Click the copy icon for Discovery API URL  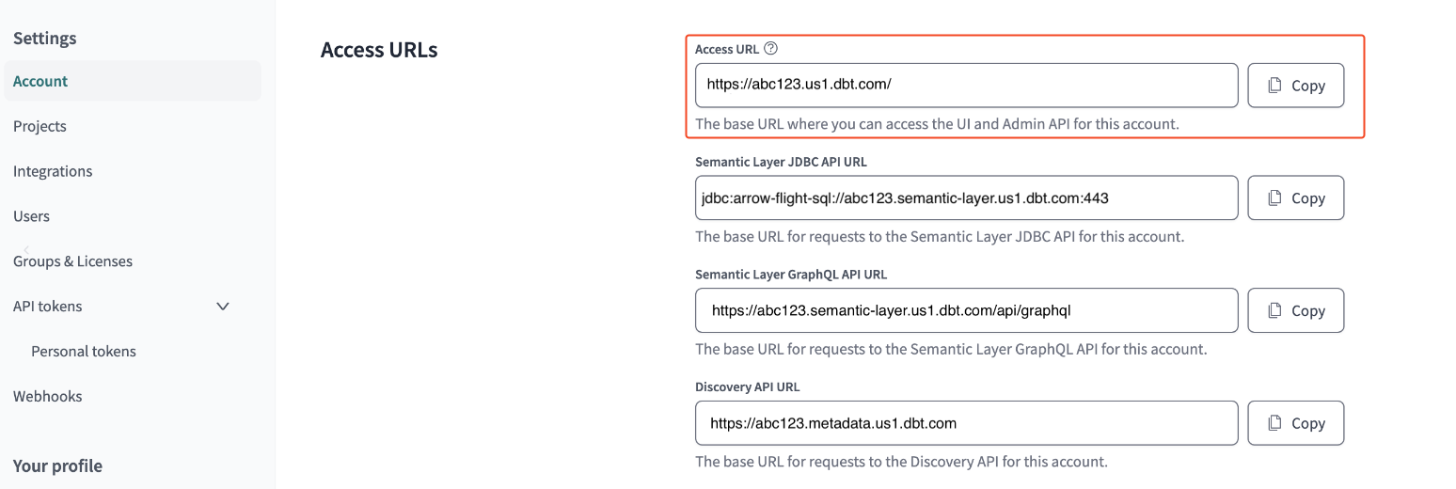click(x=1275, y=424)
